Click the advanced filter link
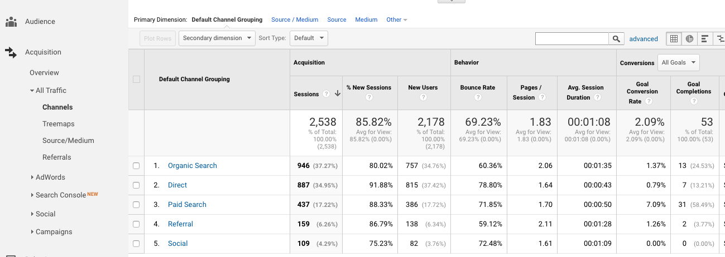Screen dimensions: 725x257 pos(644,39)
